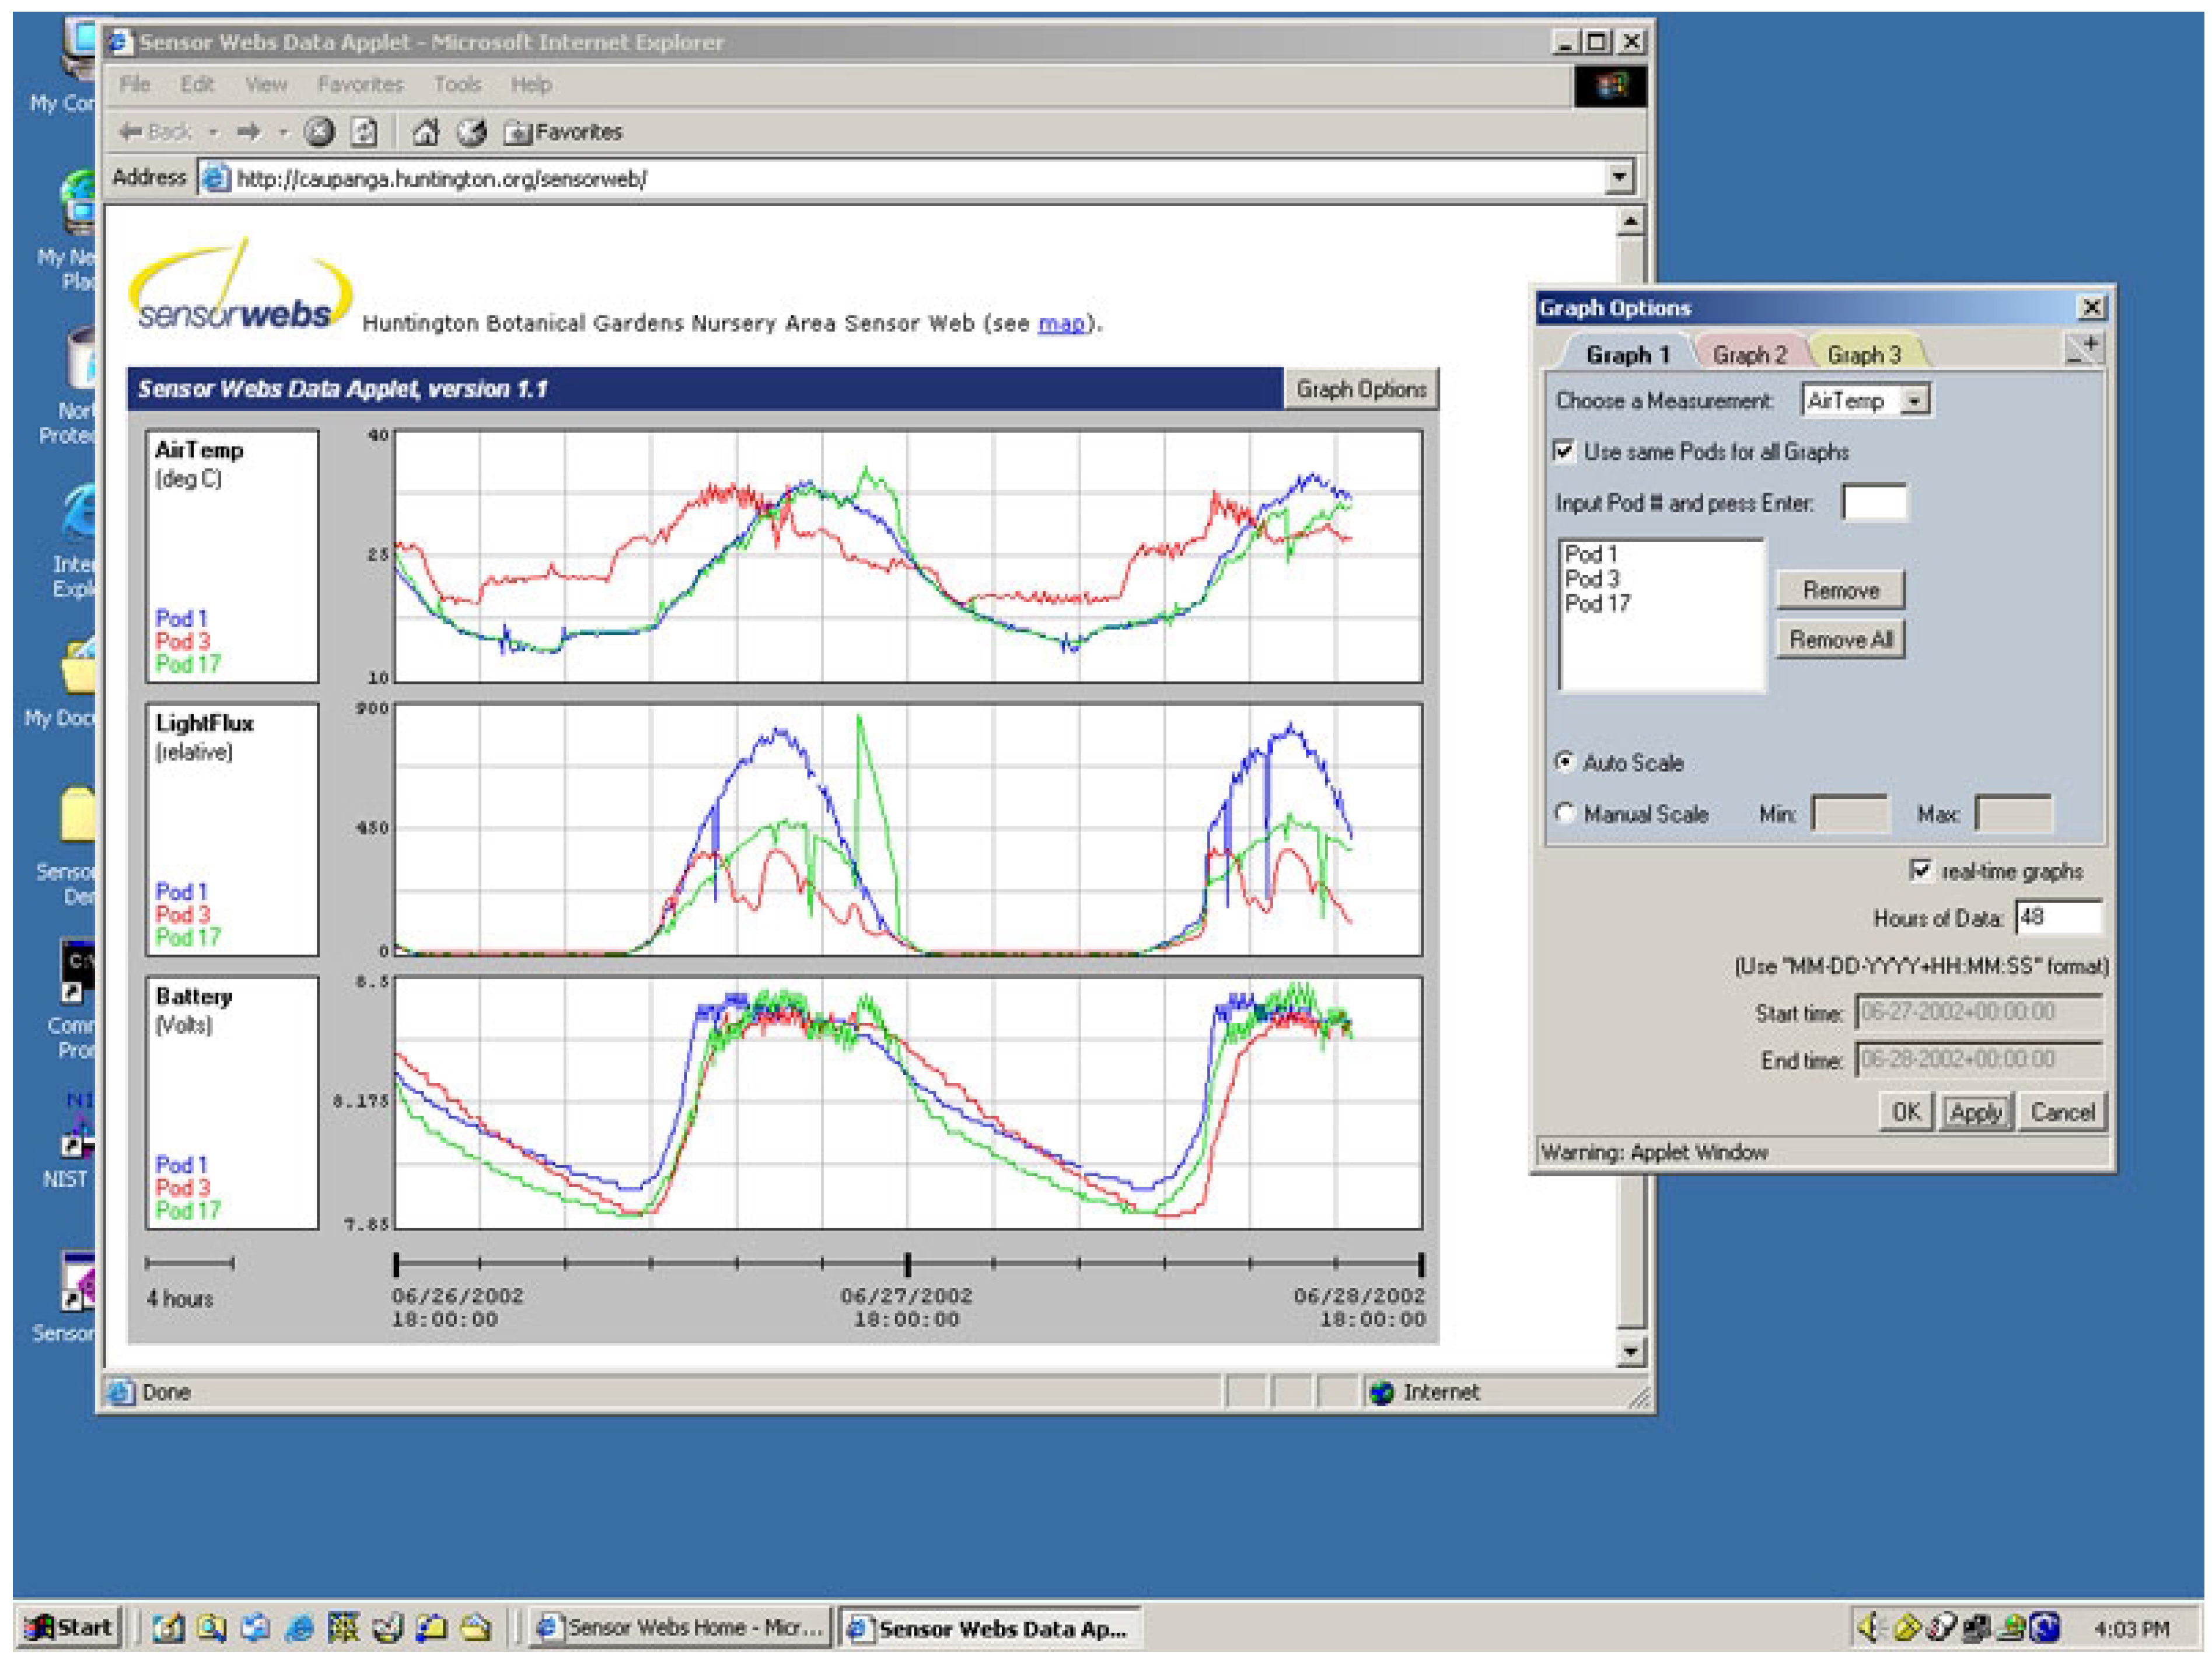This screenshot has width=2212, height=1659.
Task: Click the Refresh page toolbar icon
Action: 365,132
